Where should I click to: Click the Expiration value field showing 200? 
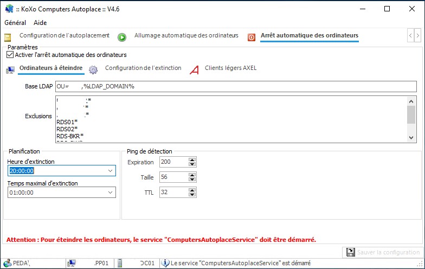(x=174, y=162)
